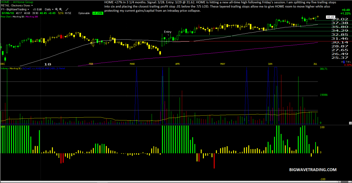Click the -100 label on the oscillator scale

(322, 179)
